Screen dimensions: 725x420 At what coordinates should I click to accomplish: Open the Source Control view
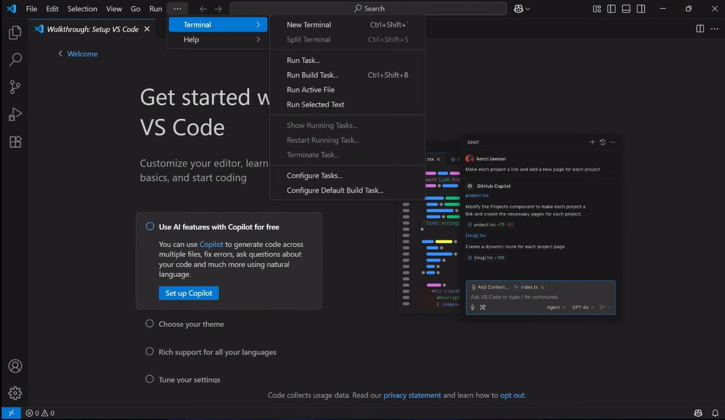click(x=15, y=87)
